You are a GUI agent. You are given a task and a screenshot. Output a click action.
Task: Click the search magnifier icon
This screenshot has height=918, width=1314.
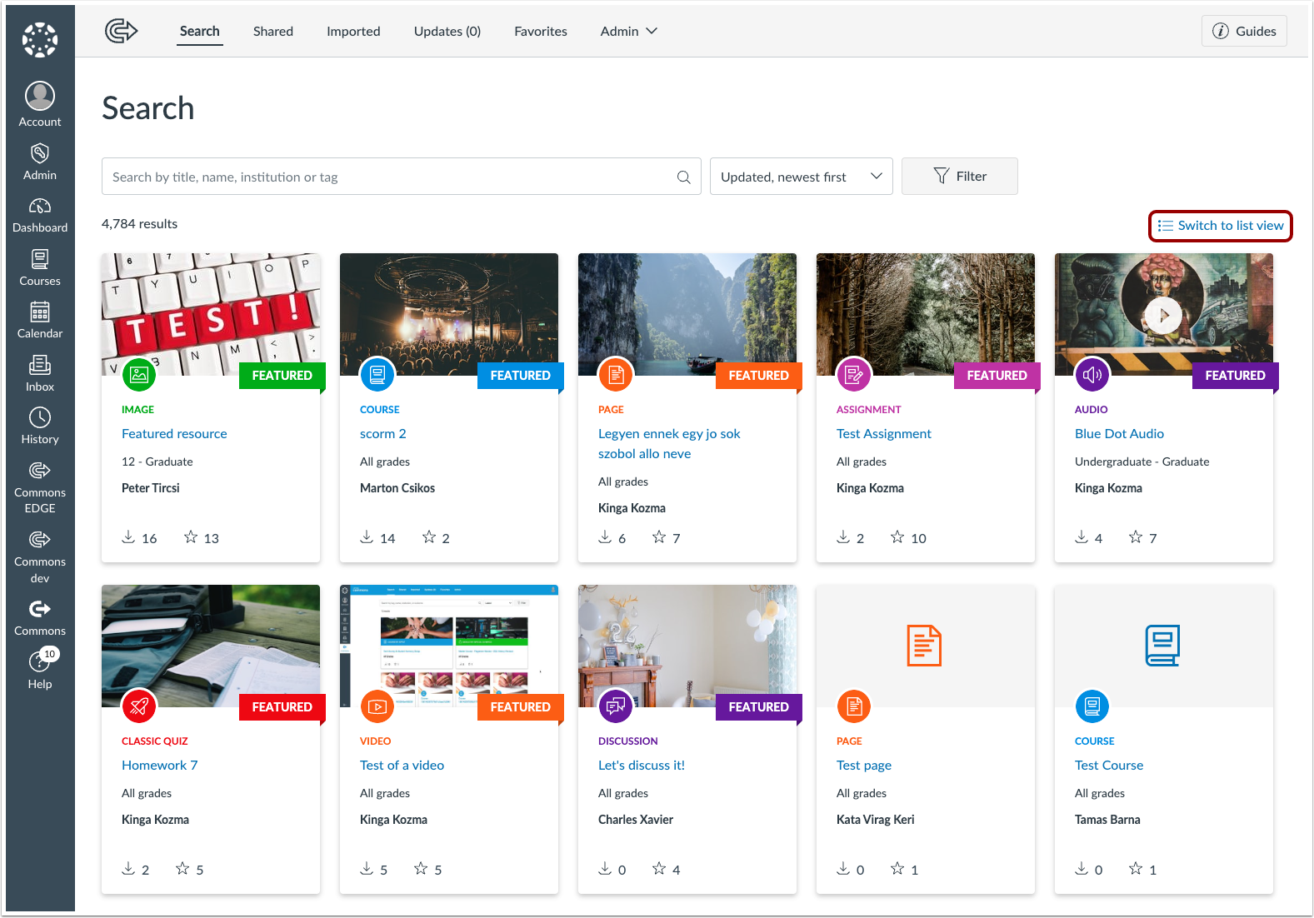683,177
